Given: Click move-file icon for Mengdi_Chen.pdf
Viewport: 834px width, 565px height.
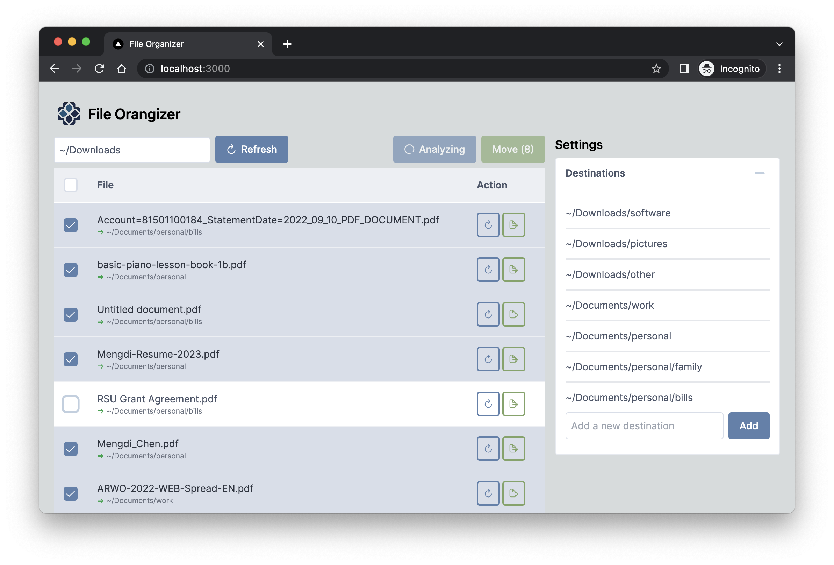Looking at the screenshot, I should (x=513, y=449).
